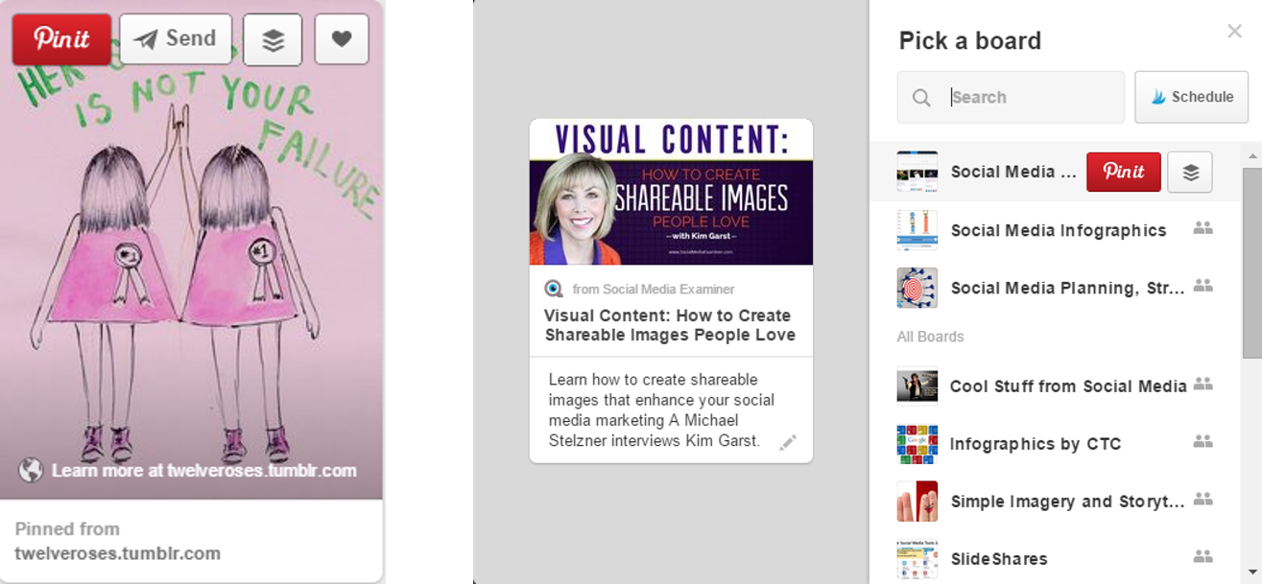The image size is (1262, 584).
Task: Click group icon for Social Media Infographics
Action: click(x=1202, y=228)
